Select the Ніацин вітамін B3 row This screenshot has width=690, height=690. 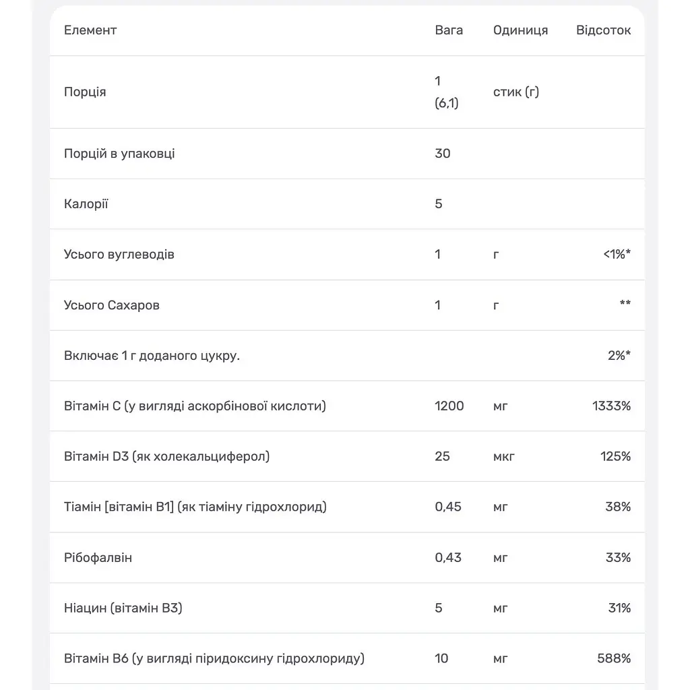tap(347, 608)
